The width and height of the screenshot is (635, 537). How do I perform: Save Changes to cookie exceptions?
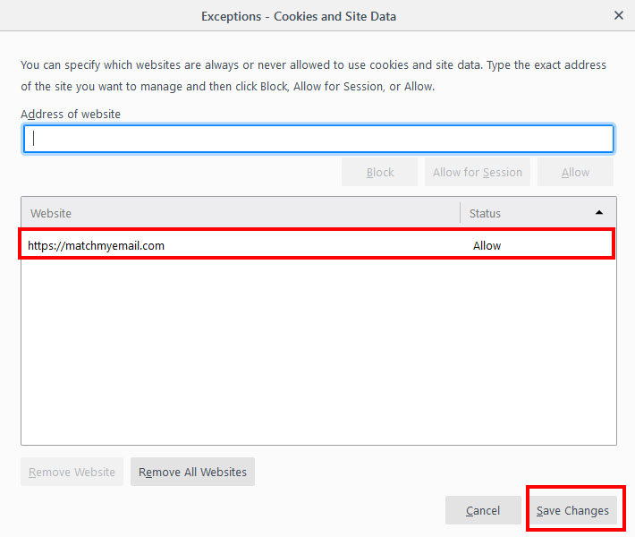[x=572, y=510]
